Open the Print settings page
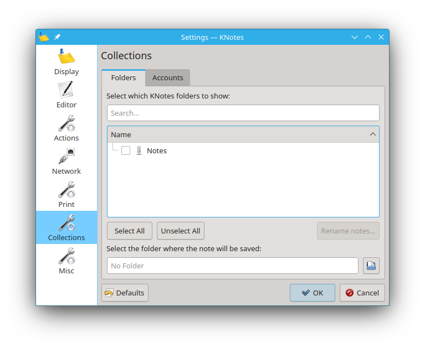Image resolution: width=425 pixels, height=348 pixels. (66, 194)
